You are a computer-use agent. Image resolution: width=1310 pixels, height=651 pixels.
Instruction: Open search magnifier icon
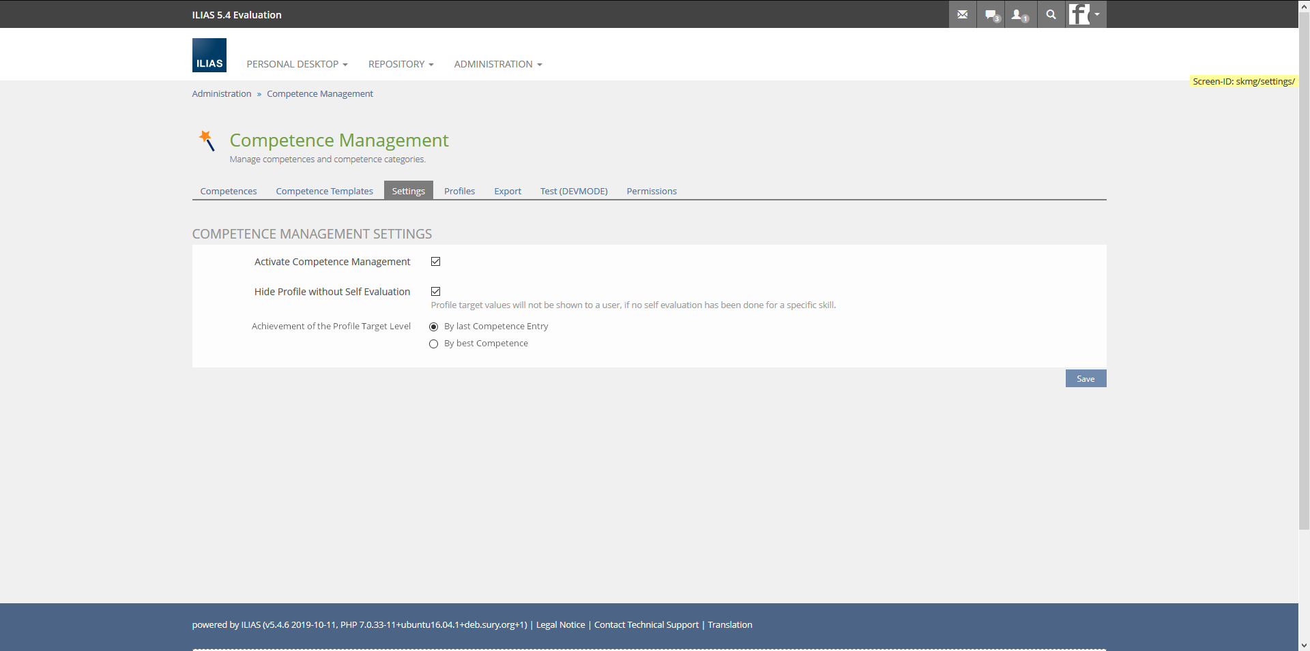tap(1051, 14)
